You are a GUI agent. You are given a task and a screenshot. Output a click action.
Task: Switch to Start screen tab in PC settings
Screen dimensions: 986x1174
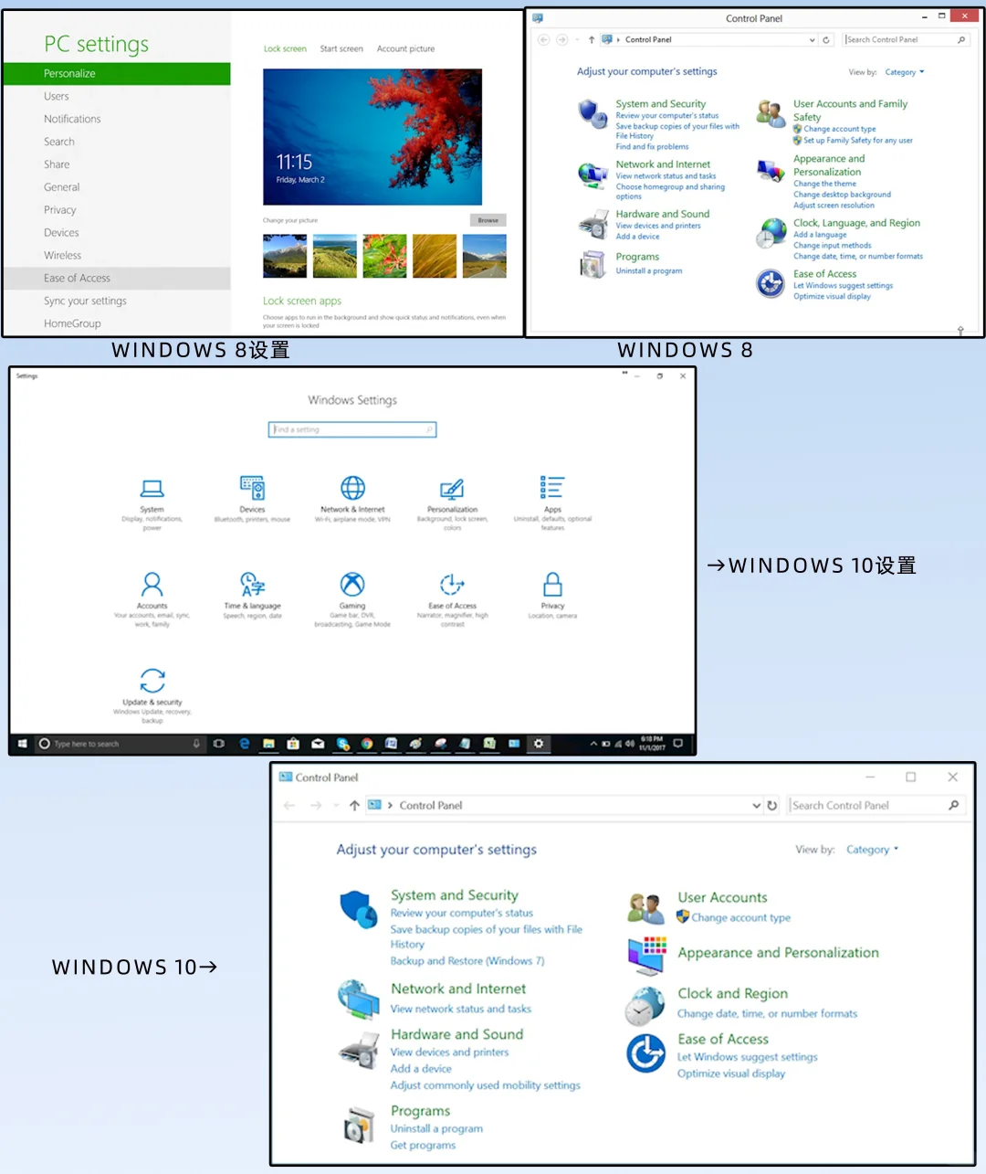(x=341, y=49)
